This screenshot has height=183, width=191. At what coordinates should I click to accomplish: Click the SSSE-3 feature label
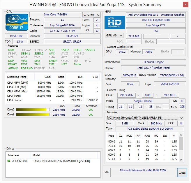[90, 50]
